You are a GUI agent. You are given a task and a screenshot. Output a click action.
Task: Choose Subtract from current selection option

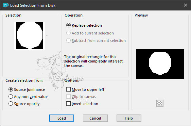click(x=68, y=41)
